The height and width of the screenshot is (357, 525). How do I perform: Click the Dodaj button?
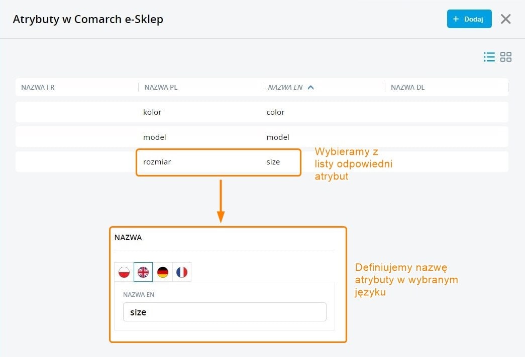click(469, 19)
